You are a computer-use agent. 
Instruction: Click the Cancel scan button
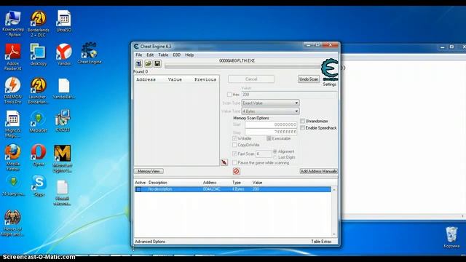(x=251, y=79)
